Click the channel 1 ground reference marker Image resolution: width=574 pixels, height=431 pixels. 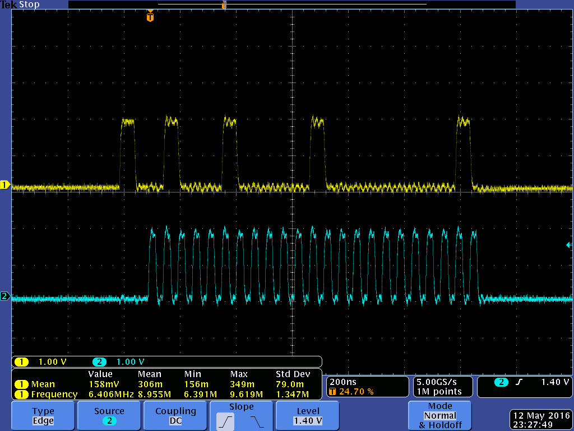click(x=5, y=185)
